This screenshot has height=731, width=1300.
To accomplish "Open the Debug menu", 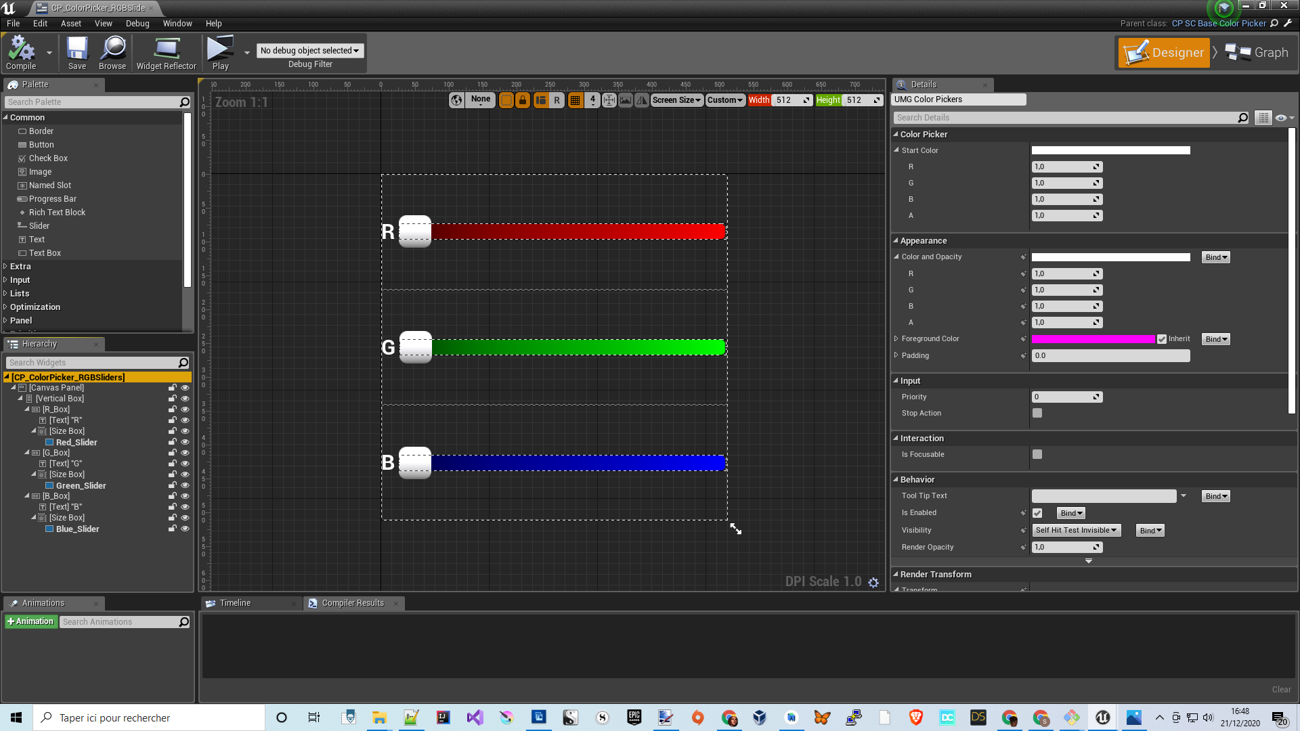I will click(x=137, y=23).
